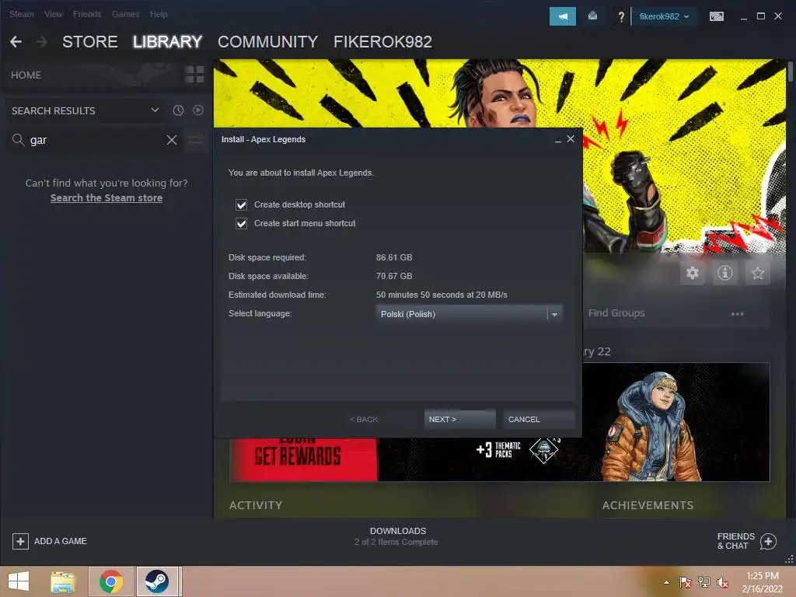Image resolution: width=796 pixels, height=597 pixels.
Task: Open advanced search filter icon
Action: click(x=195, y=140)
